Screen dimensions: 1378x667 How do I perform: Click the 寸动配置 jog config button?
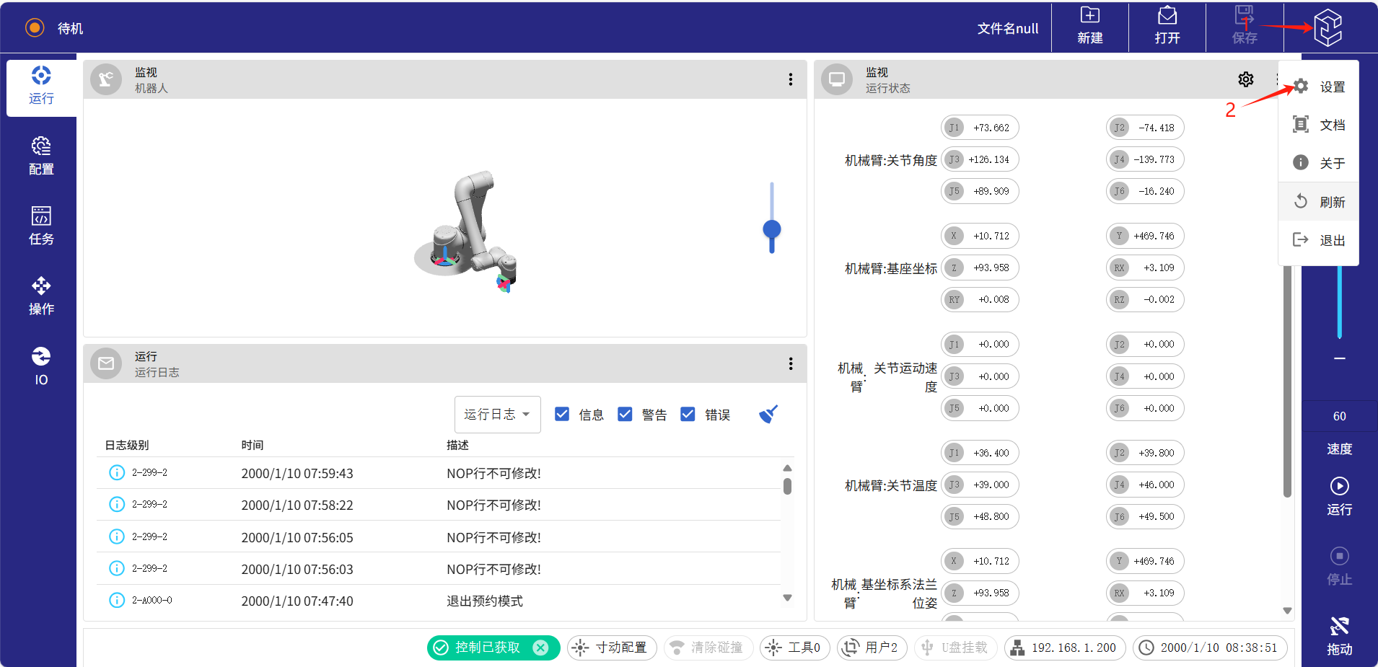612,648
